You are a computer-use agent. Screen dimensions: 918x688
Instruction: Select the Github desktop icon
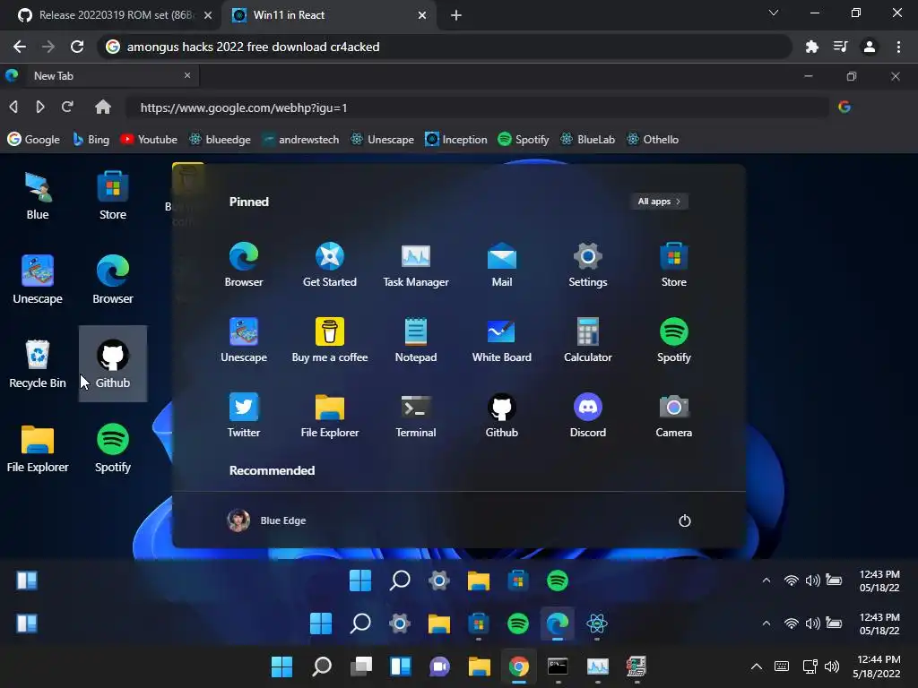[x=112, y=364]
